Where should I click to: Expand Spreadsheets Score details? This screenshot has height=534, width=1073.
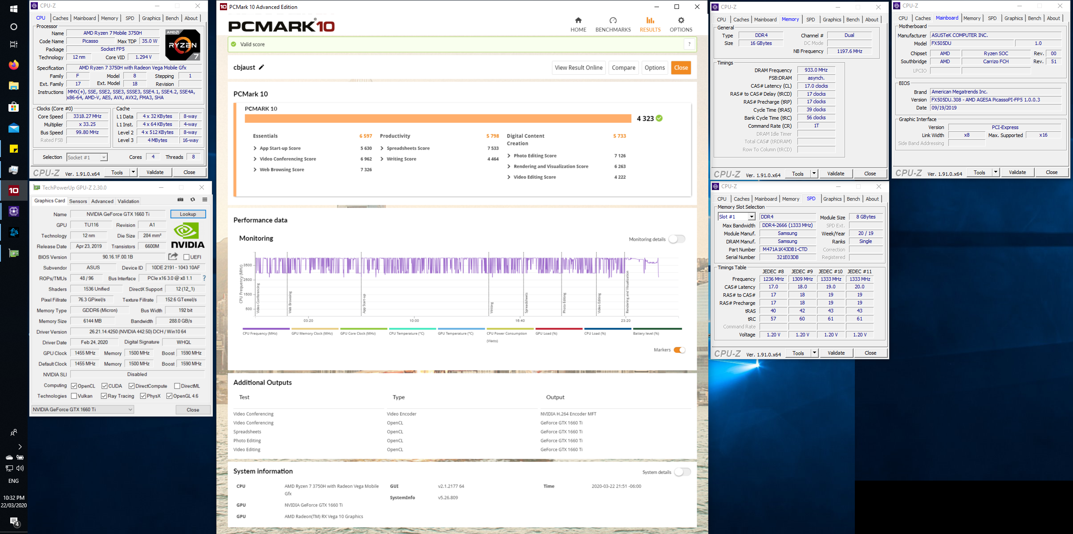pos(382,148)
